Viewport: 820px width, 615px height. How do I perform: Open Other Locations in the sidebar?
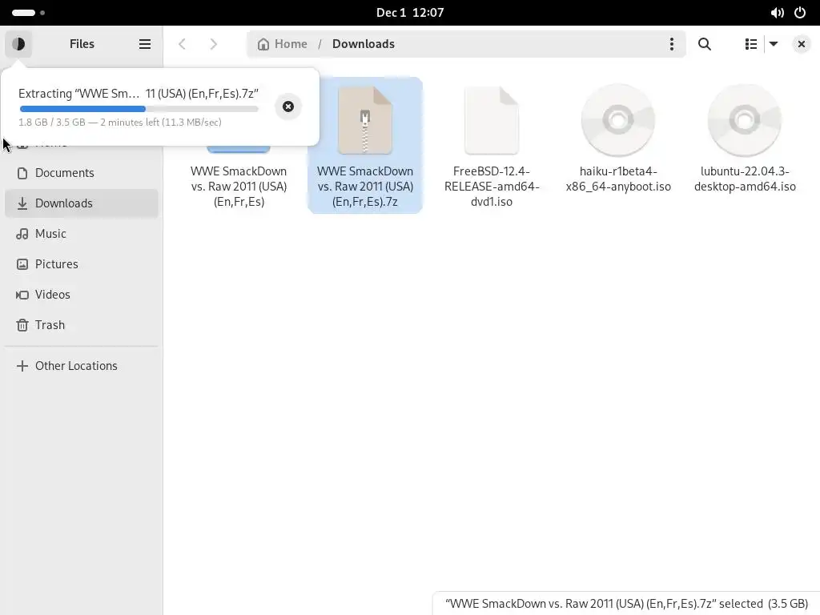pos(82,365)
